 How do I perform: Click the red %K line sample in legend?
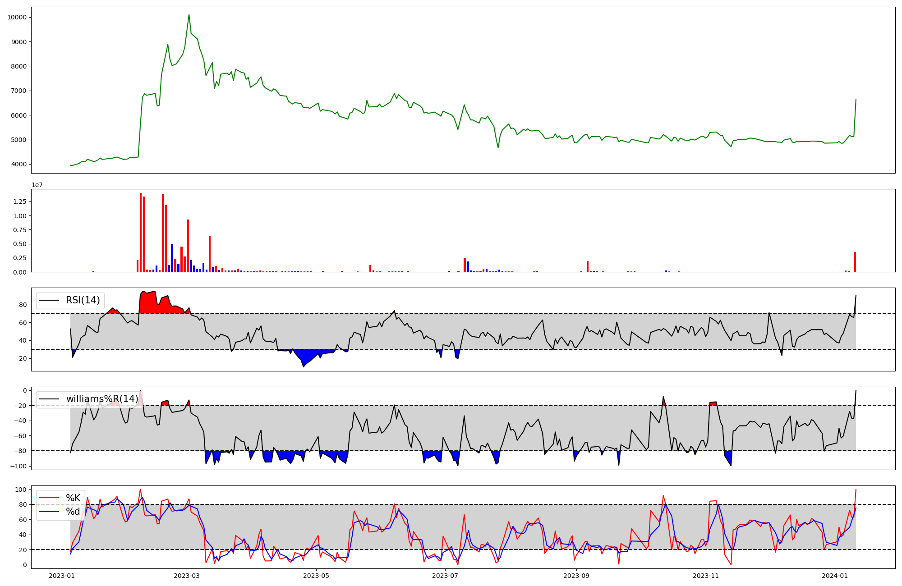pyautogui.click(x=50, y=498)
